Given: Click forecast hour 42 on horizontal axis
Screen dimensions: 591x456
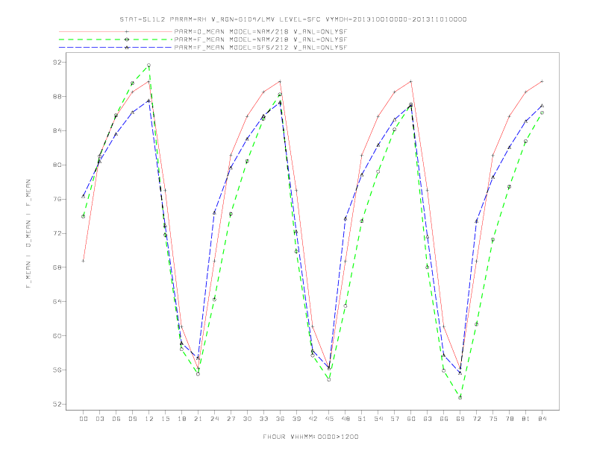Looking at the screenshot, I should [313, 419].
